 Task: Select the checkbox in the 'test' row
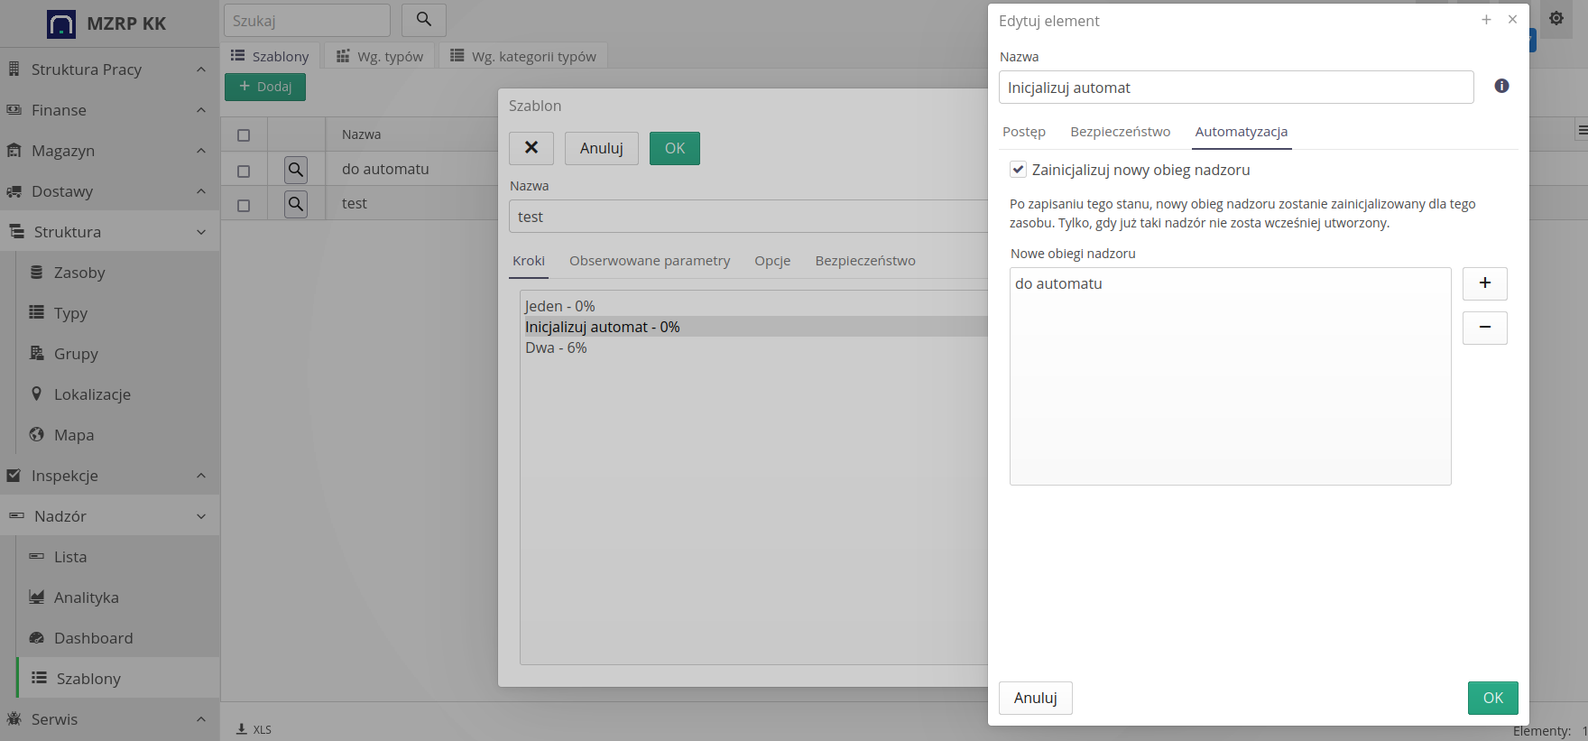(x=244, y=205)
